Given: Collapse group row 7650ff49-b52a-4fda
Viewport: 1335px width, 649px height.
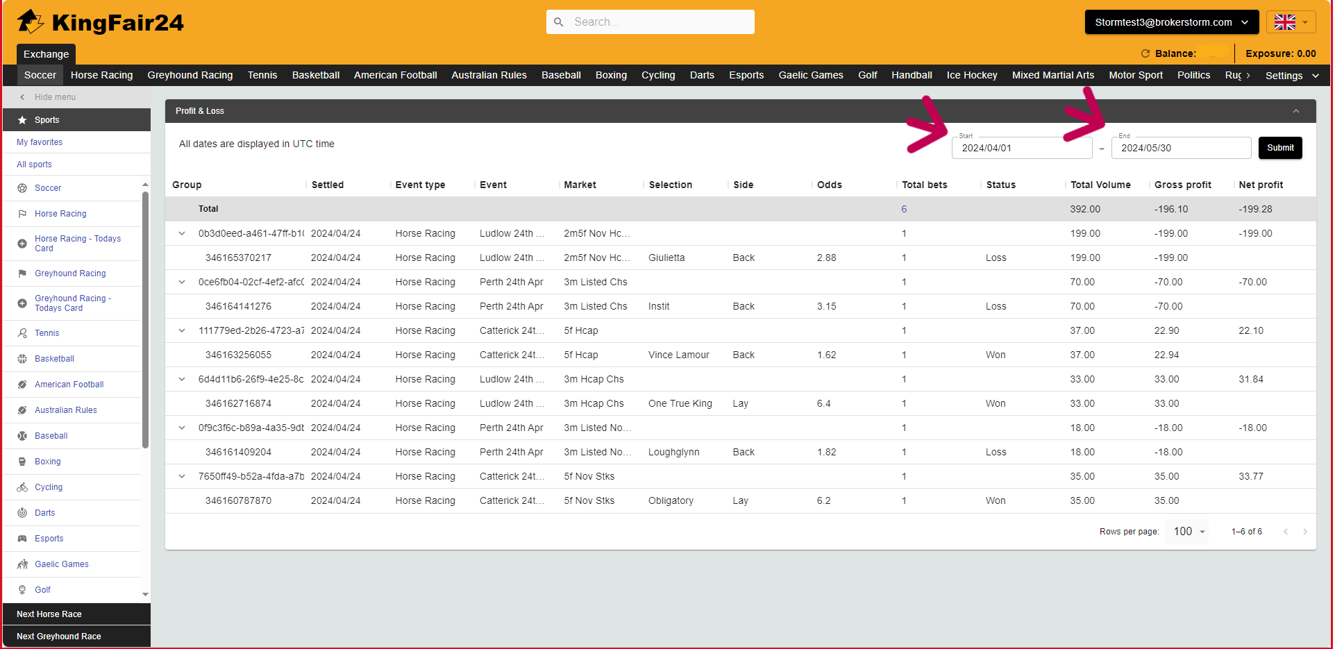Looking at the screenshot, I should (x=182, y=476).
